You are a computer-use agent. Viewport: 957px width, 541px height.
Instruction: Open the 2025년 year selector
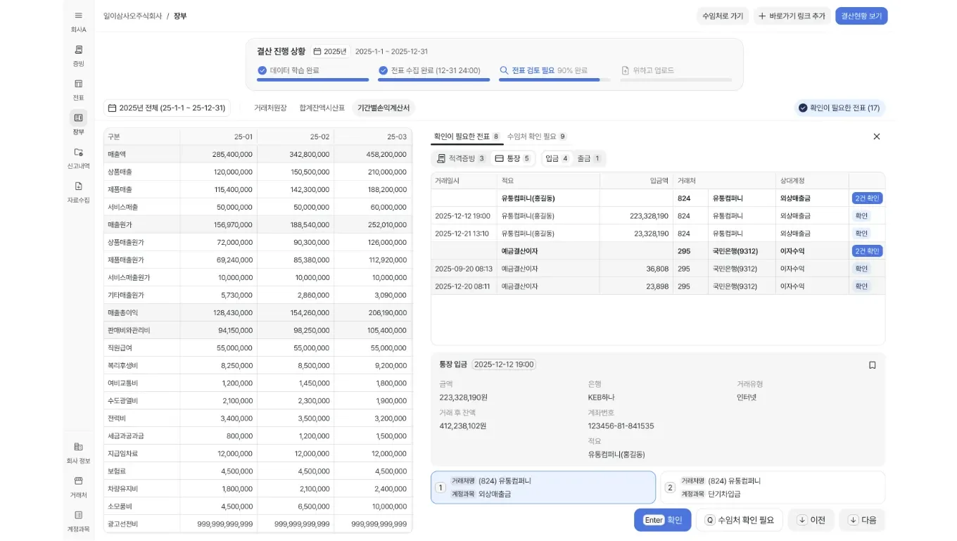click(x=330, y=51)
